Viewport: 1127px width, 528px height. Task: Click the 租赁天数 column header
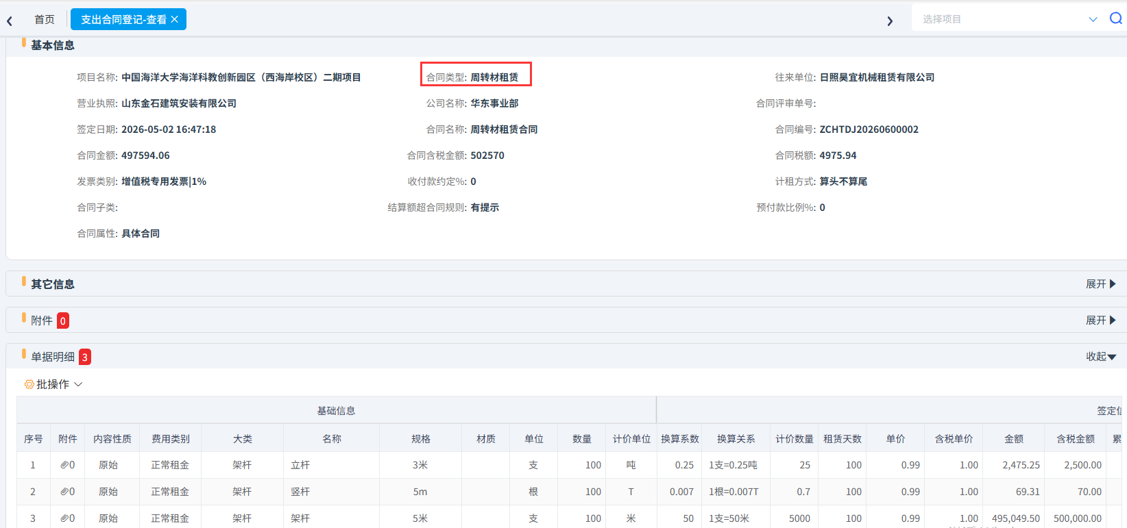click(x=843, y=439)
